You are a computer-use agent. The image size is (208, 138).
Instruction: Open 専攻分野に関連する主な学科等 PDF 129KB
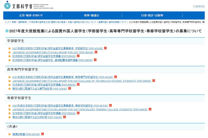(x=37, y=117)
